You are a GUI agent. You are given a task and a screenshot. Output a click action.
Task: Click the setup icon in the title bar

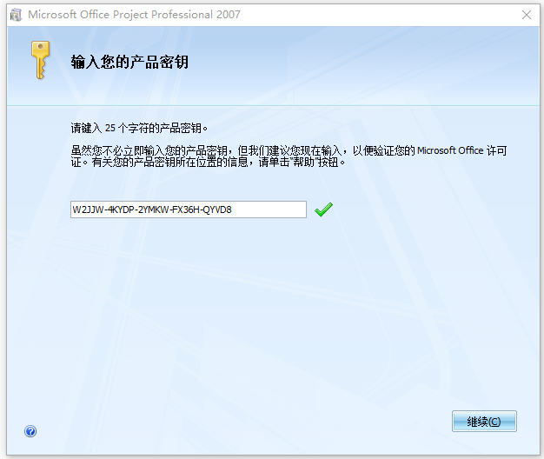coord(16,15)
